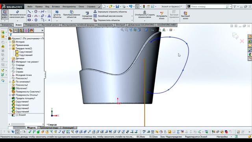The image size is (252, 142).
Task: Click the Open document icon
Action: pos(111,6)
